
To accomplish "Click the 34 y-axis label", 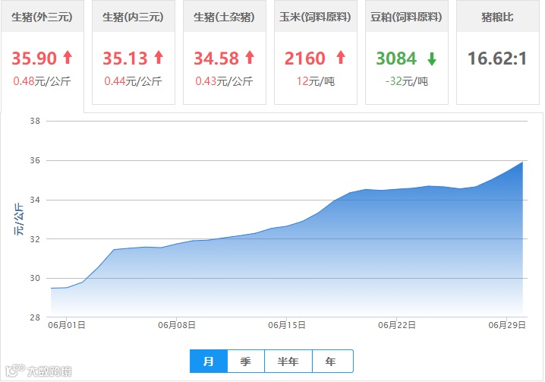I will pos(35,200).
